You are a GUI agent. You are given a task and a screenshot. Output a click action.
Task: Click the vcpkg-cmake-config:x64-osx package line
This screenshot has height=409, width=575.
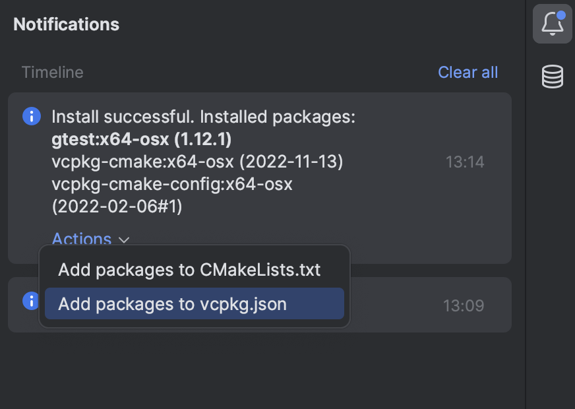point(171,184)
